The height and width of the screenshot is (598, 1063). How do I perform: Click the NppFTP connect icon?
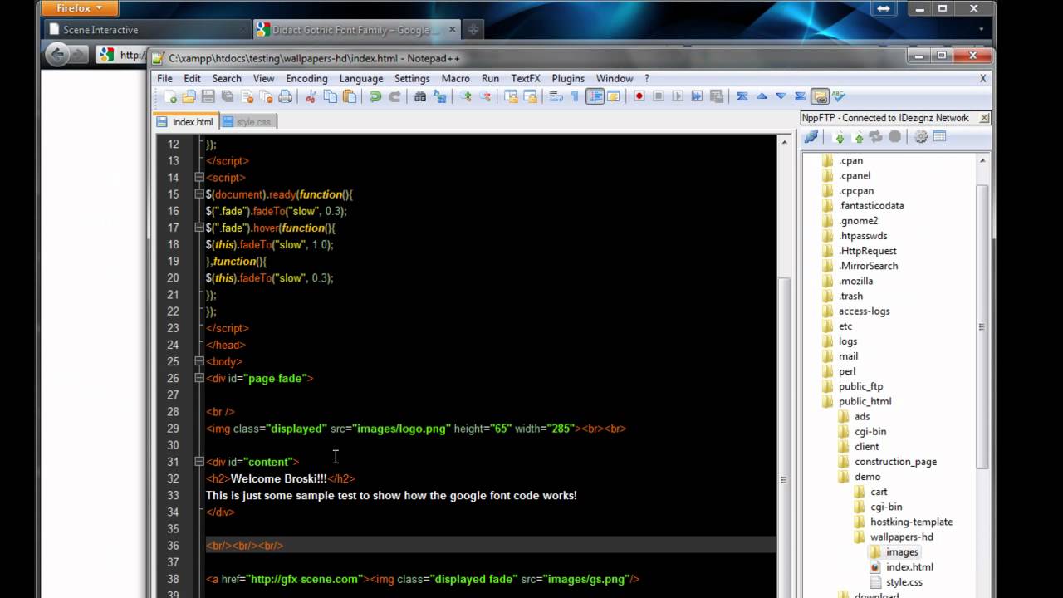coord(811,137)
